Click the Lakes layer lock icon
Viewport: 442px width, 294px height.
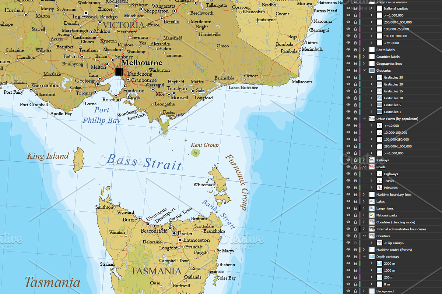pos(355,201)
